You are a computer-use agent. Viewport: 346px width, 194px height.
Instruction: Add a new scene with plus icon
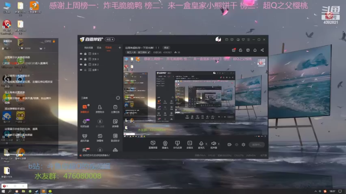pos(120,47)
